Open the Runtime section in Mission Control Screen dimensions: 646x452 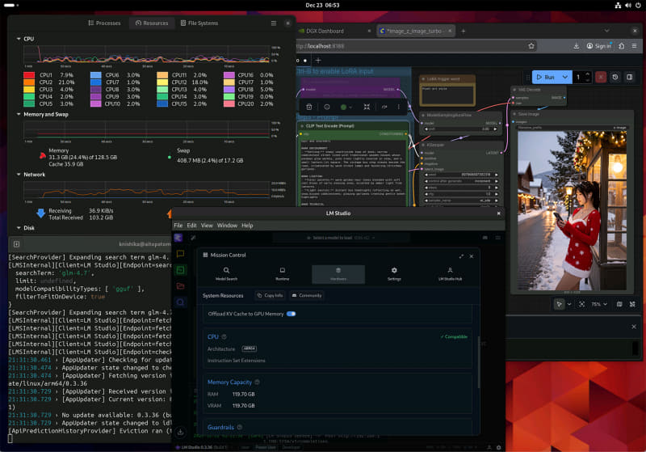point(282,274)
